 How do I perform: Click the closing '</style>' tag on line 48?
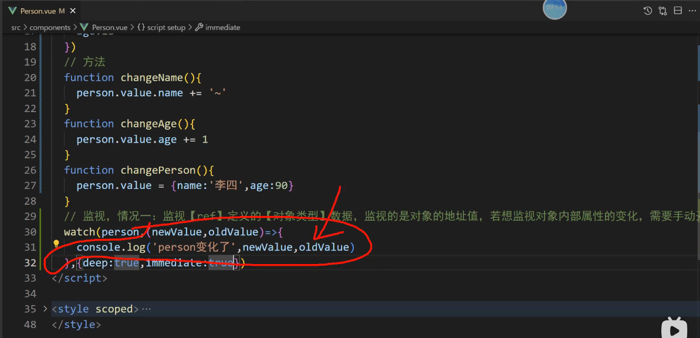(76, 325)
